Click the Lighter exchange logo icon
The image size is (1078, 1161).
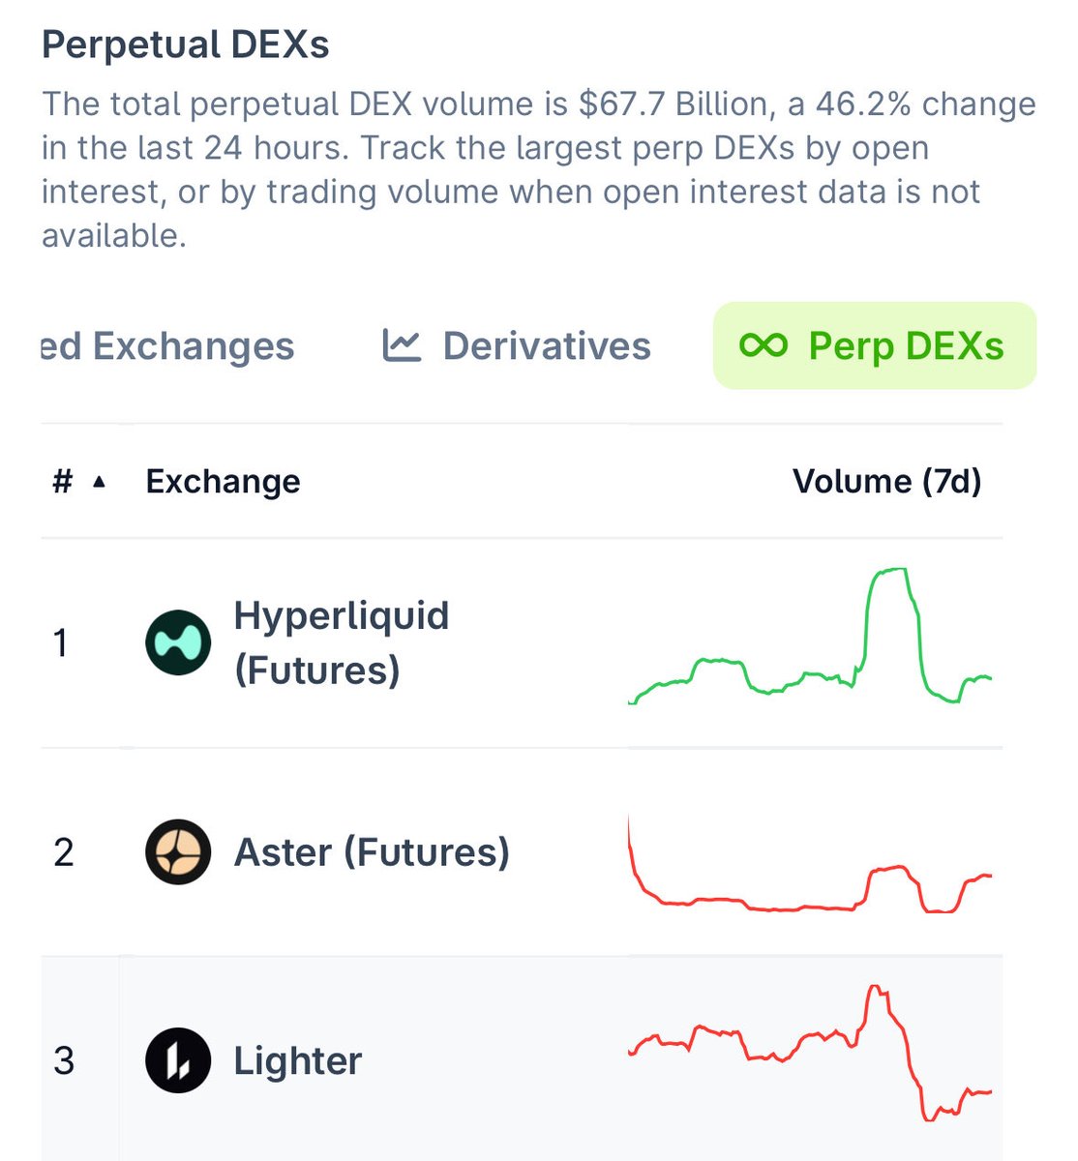[178, 1060]
